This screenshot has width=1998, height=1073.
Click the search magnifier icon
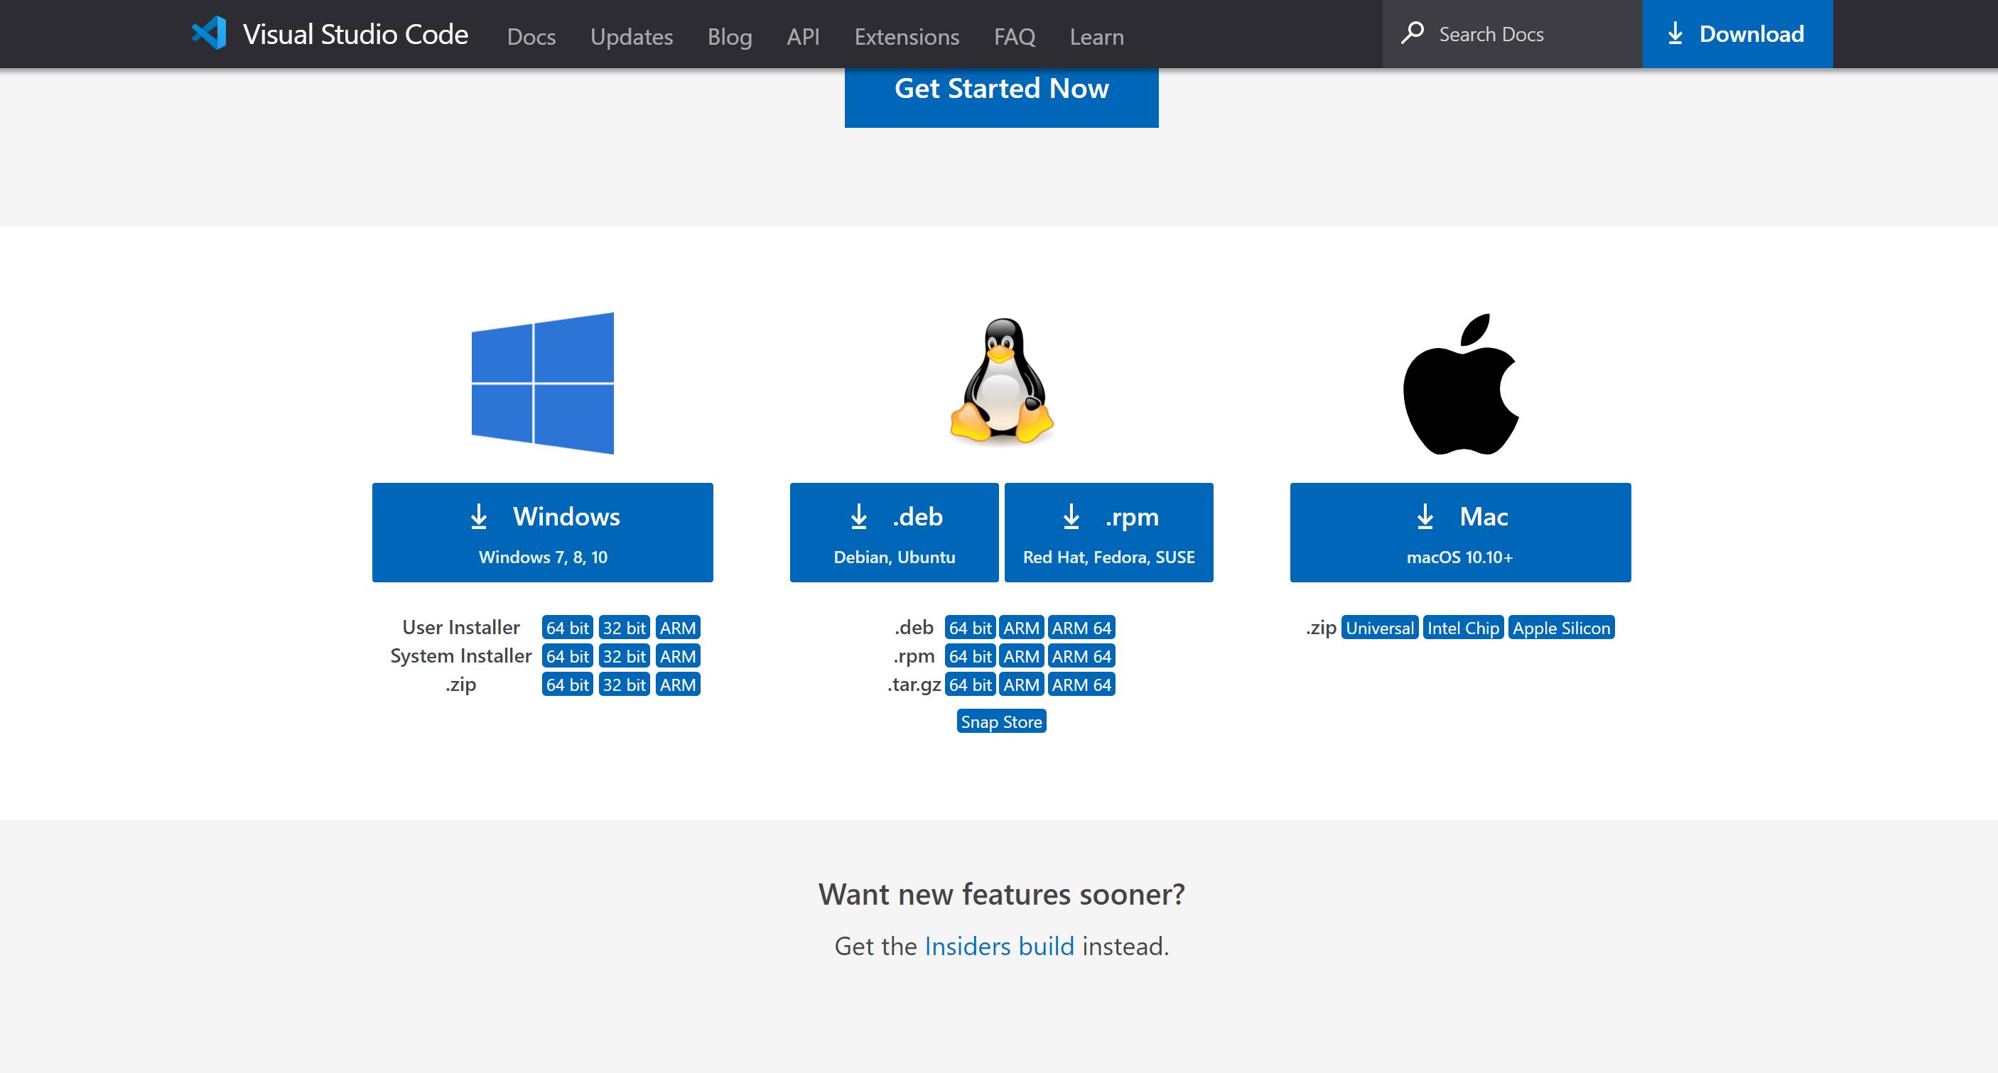pos(1413,33)
